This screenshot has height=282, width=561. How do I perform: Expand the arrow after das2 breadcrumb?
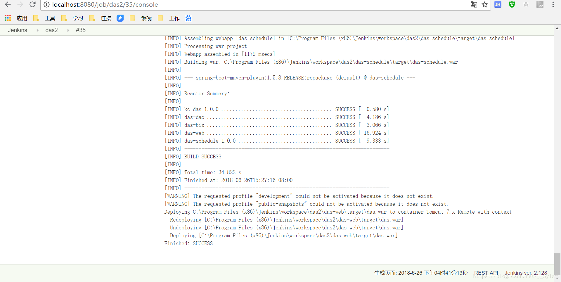click(x=68, y=30)
